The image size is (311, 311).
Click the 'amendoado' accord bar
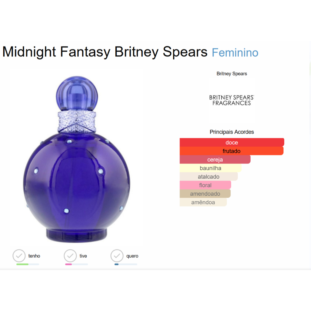[205, 193]
